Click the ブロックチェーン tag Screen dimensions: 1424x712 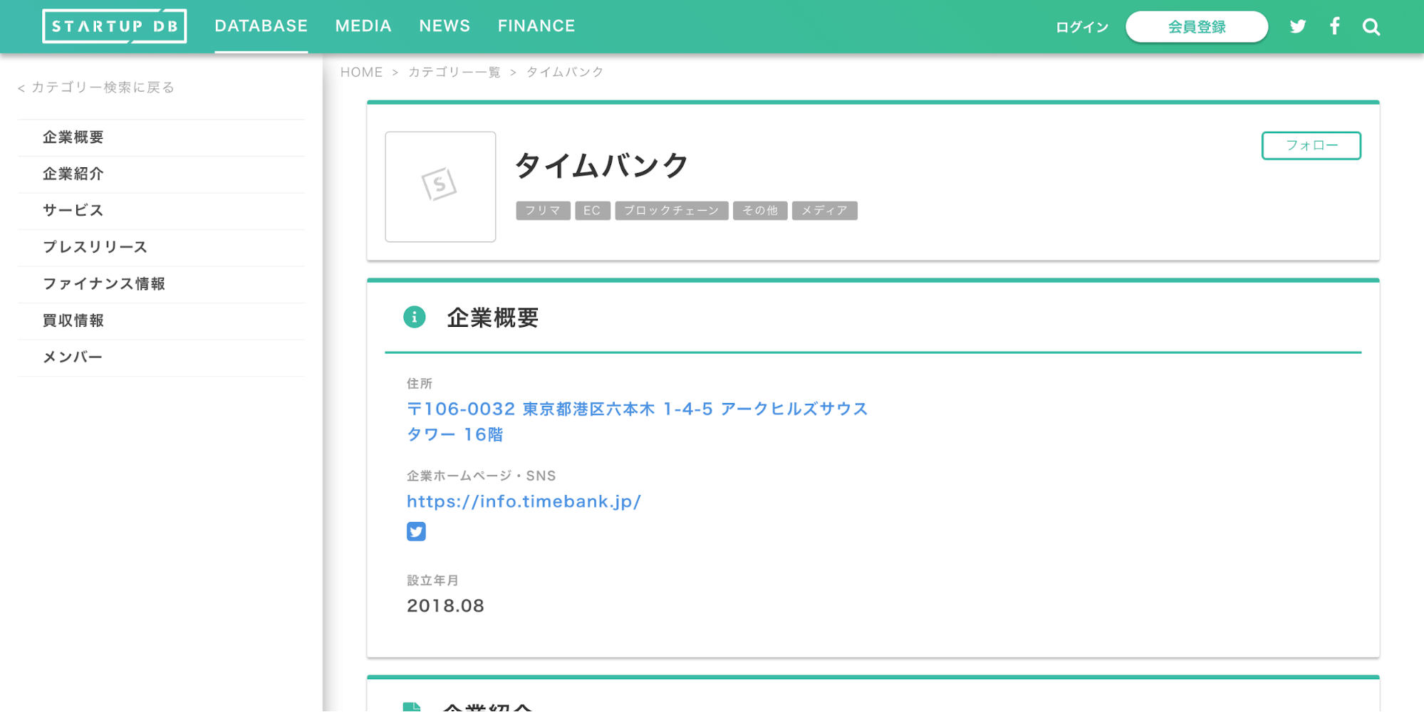click(x=672, y=211)
